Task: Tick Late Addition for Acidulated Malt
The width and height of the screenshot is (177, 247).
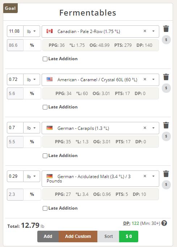Action: point(45,208)
